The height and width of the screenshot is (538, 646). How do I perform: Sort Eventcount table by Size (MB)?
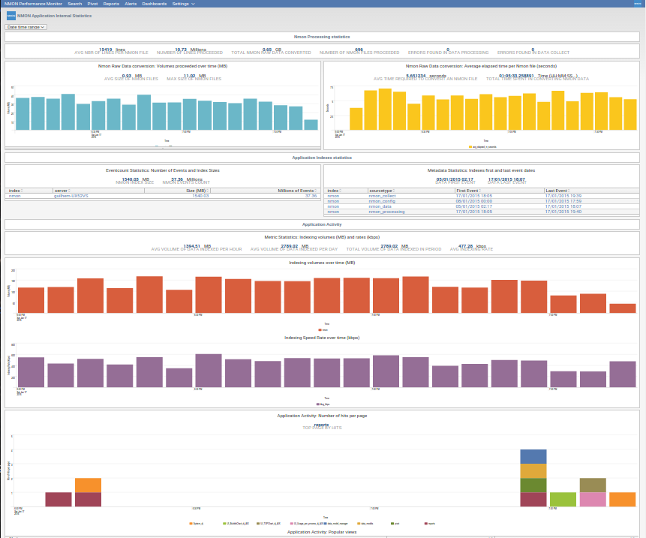[x=197, y=191]
